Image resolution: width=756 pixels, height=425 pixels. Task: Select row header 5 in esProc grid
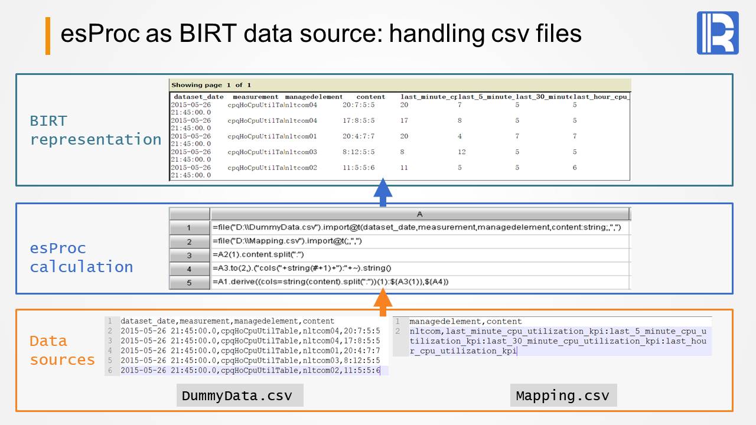[189, 282]
